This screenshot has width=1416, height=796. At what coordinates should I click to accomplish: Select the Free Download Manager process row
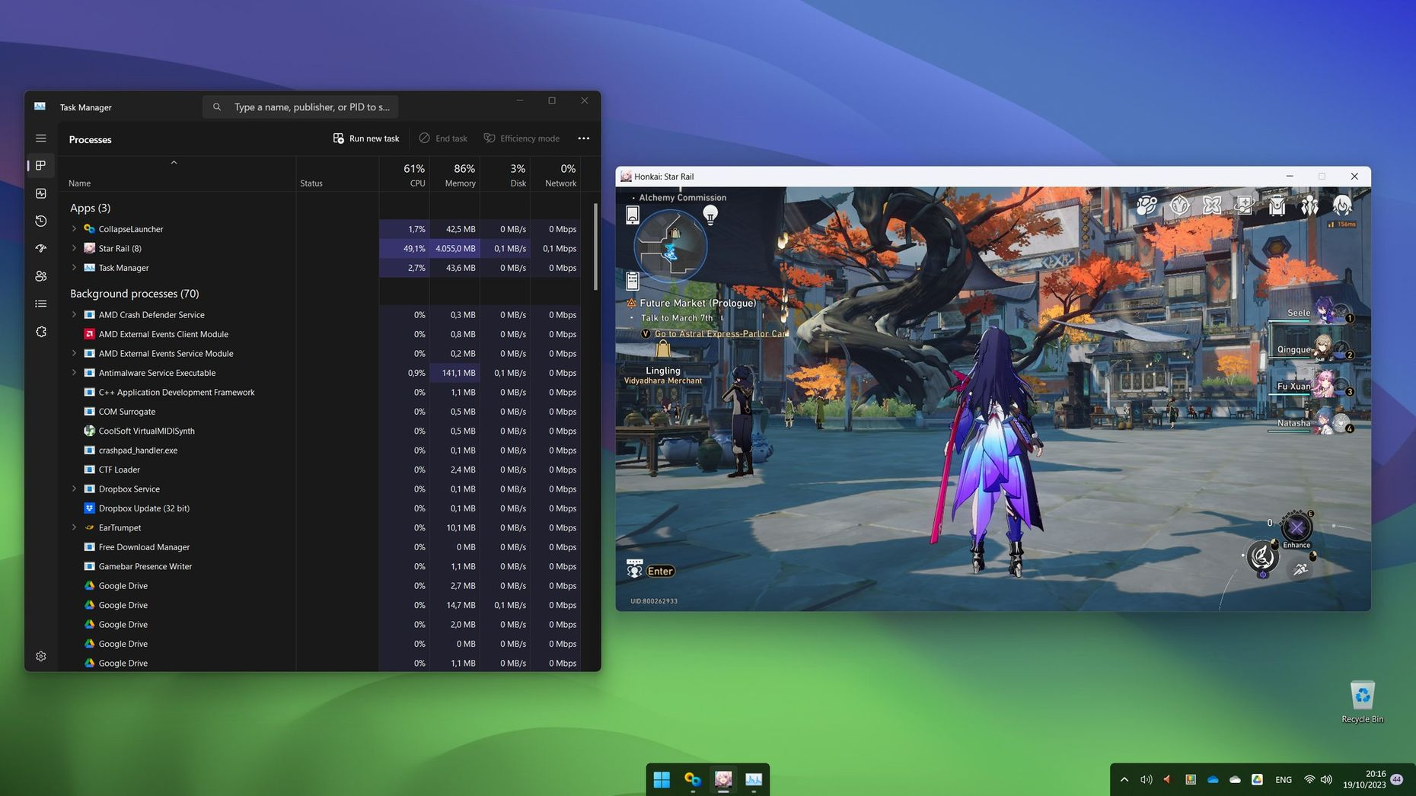[320, 547]
